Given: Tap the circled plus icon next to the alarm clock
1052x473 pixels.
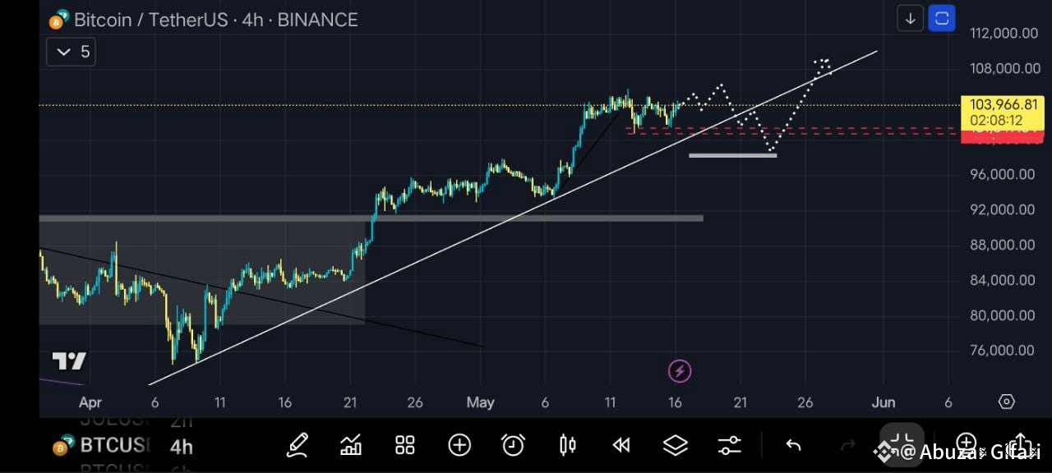Looking at the screenshot, I should tap(459, 445).
